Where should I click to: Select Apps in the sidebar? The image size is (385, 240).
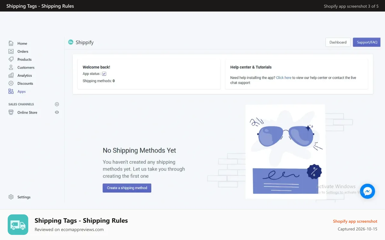tap(21, 92)
